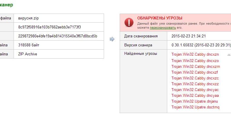
Task: Click the ОБНАРУЖЕНЫ УГРОЗЫ heading
Action: coord(160,18)
